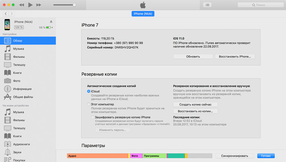286x162 pixels.
Task: Skip to previous track with rewind button
Action: (x=21, y=5)
